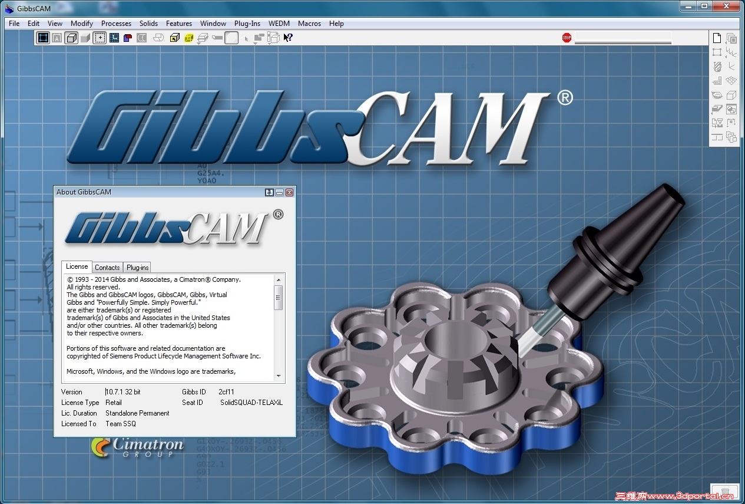Click the blue grid display icon

pos(114,38)
